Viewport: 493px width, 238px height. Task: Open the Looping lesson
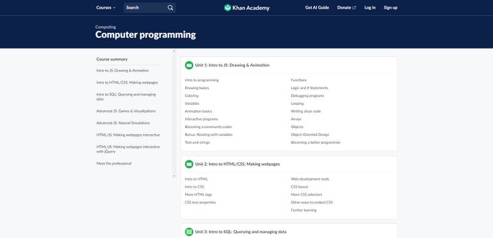297,103
